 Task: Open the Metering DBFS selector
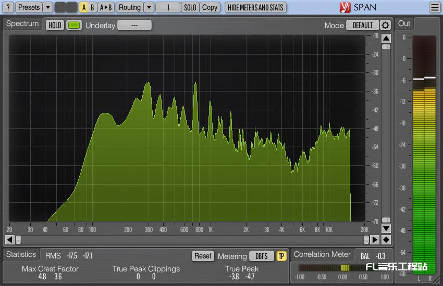(261, 256)
